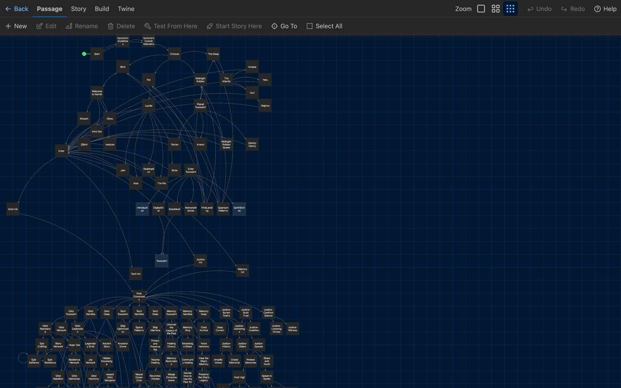Set zoom to the four-square medium view
The width and height of the screenshot is (621, 388).
point(496,9)
